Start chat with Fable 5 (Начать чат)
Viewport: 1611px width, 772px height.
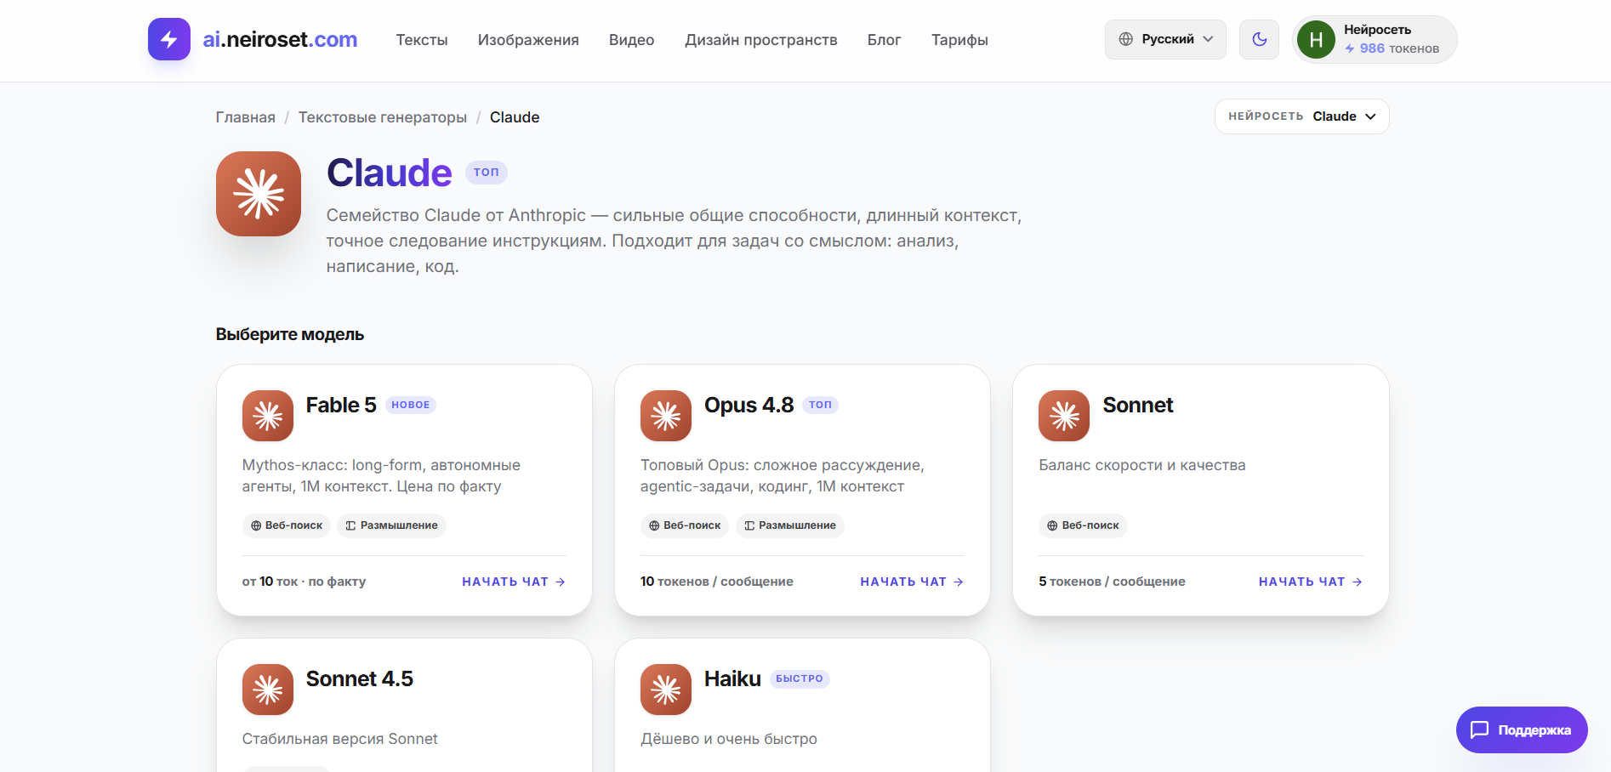(514, 582)
